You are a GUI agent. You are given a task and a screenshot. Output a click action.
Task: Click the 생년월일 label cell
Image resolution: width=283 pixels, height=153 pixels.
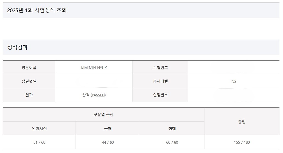coord(29,81)
